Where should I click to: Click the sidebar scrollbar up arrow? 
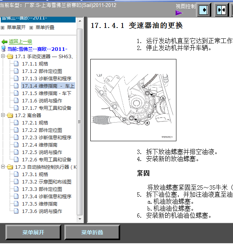click(x=80, y=21)
